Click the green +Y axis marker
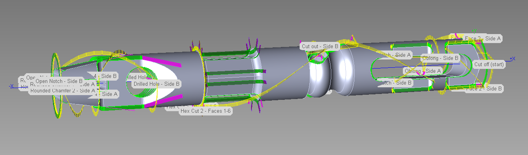 tap(474, 30)
